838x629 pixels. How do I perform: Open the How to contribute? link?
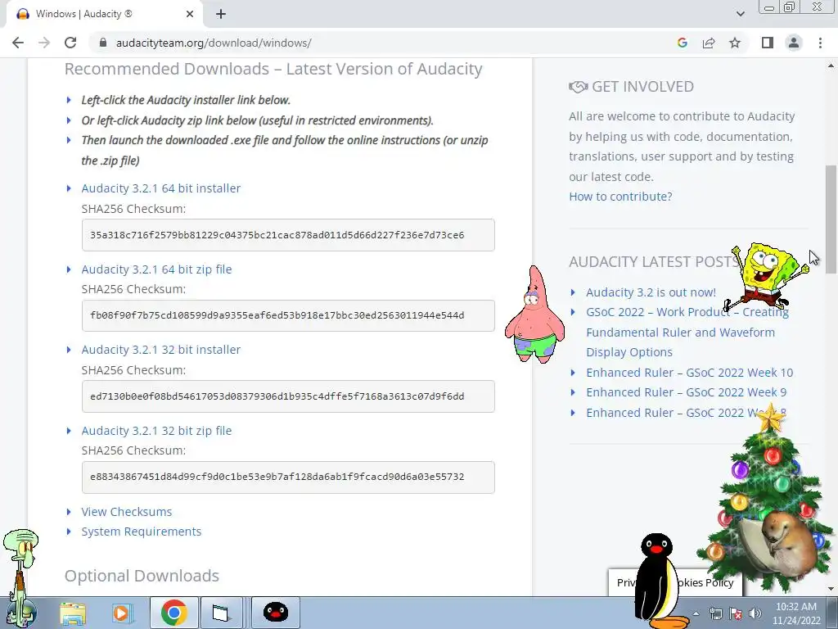620,197
